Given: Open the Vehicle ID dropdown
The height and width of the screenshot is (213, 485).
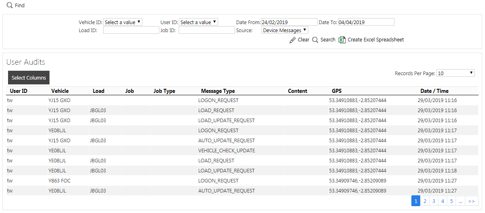Looking at the screenshot, I should (123, 22).
